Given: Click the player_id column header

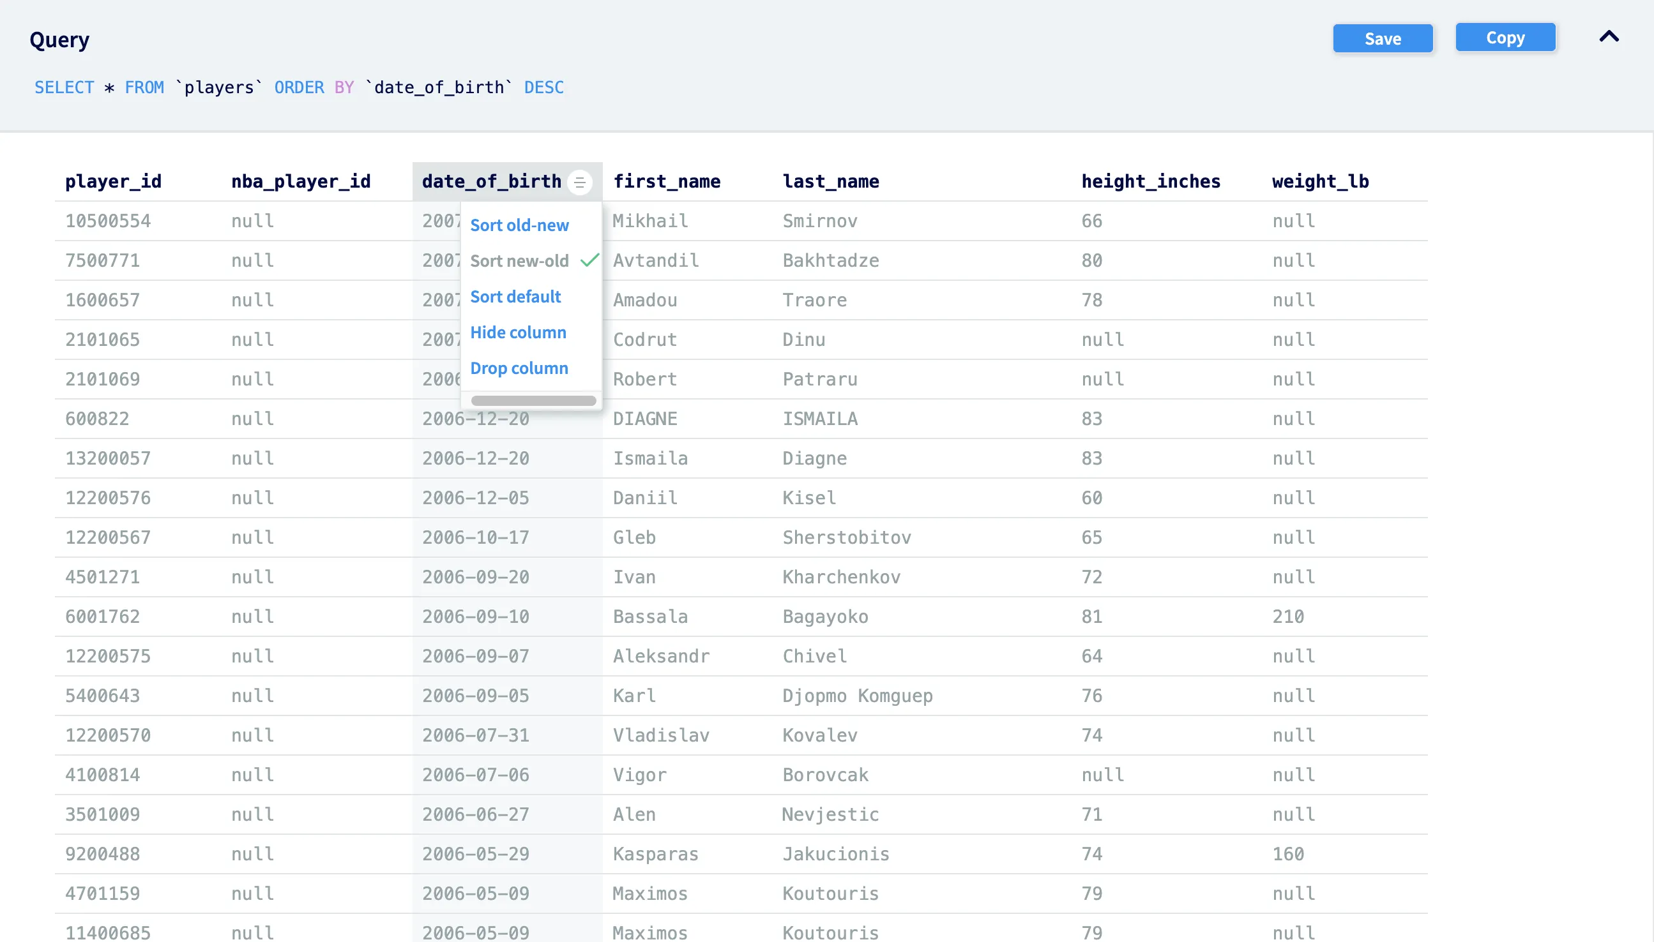Looking at the screenshot, I should point(113,182).
